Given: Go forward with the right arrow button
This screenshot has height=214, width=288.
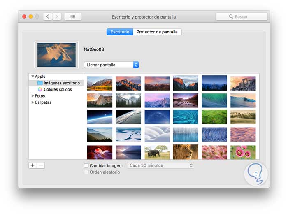Looking at the screenshot, I should (57, 17).
